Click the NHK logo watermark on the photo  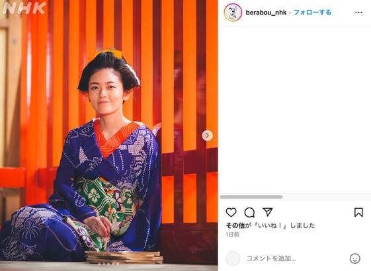(x=24, y=9)
